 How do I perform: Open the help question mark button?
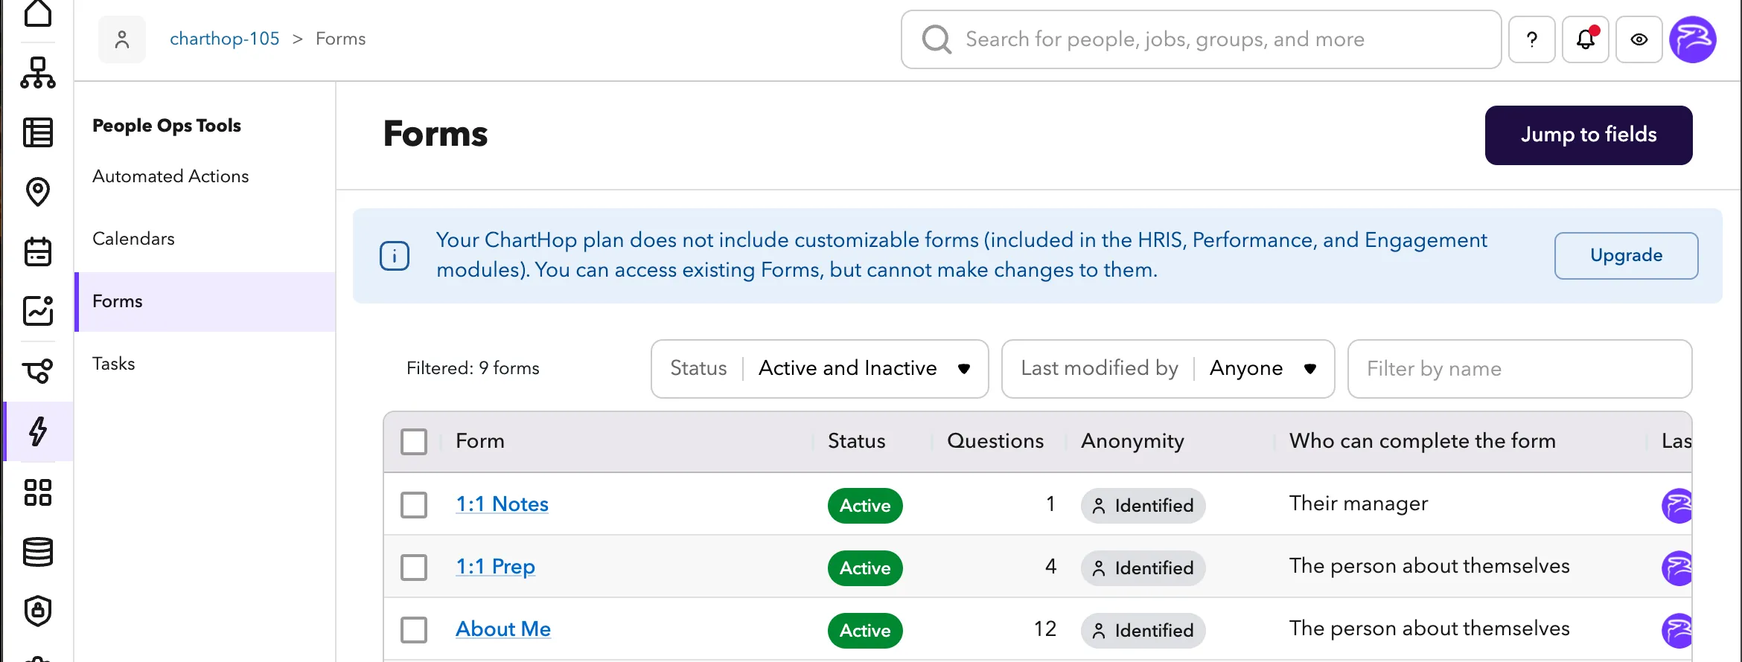[x=1532, y=39]
